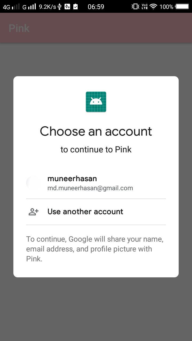
Task: Tap the VoLTE status icon
Action: (145, 6)
